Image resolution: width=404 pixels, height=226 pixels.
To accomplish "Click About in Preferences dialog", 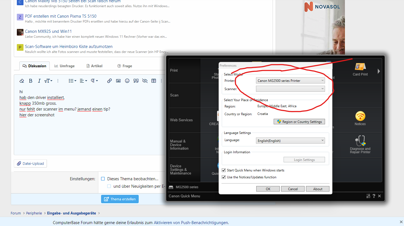I will click(x=318, y=189).
